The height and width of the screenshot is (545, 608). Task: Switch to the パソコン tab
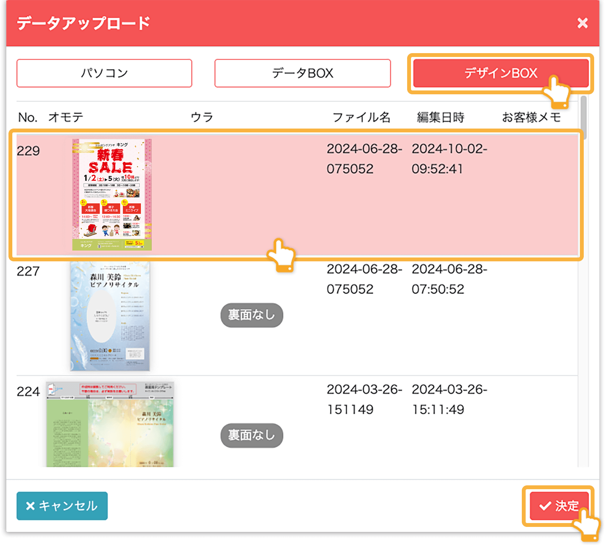point(104,73)
